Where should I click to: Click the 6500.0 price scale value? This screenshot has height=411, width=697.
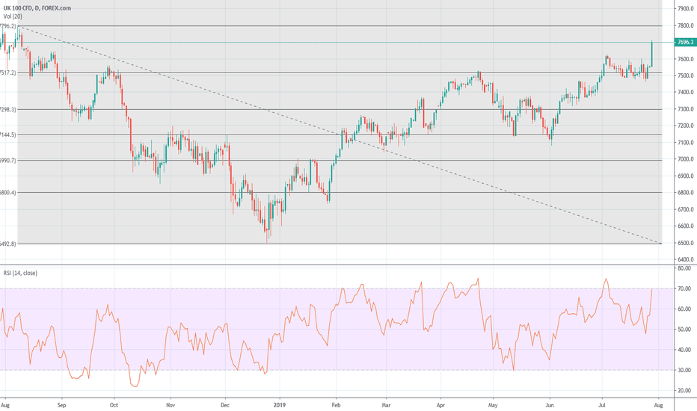[686, 243]
